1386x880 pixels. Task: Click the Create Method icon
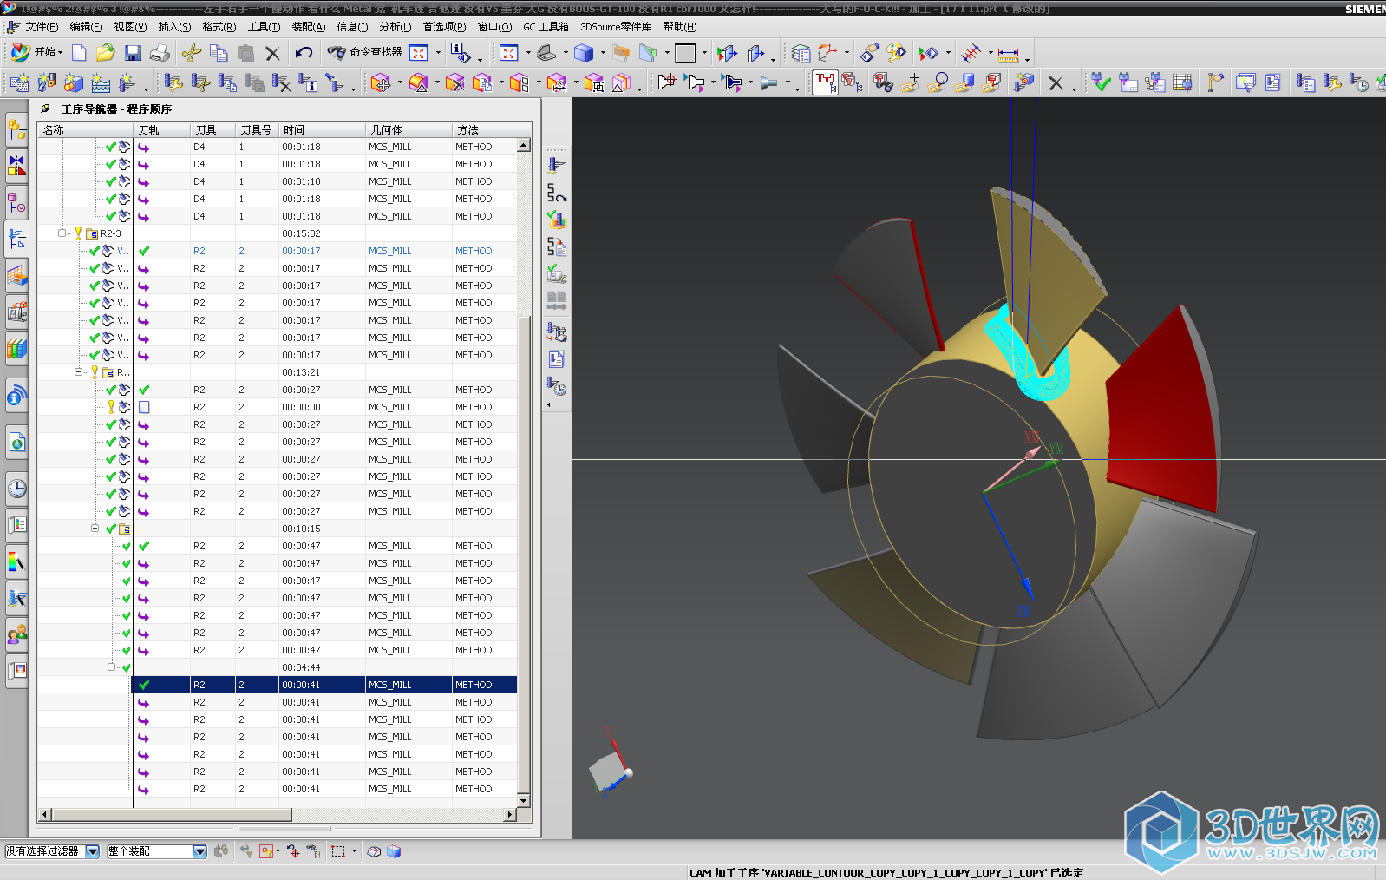101,82
